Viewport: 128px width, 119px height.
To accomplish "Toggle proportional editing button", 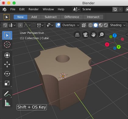I will 20,25.
